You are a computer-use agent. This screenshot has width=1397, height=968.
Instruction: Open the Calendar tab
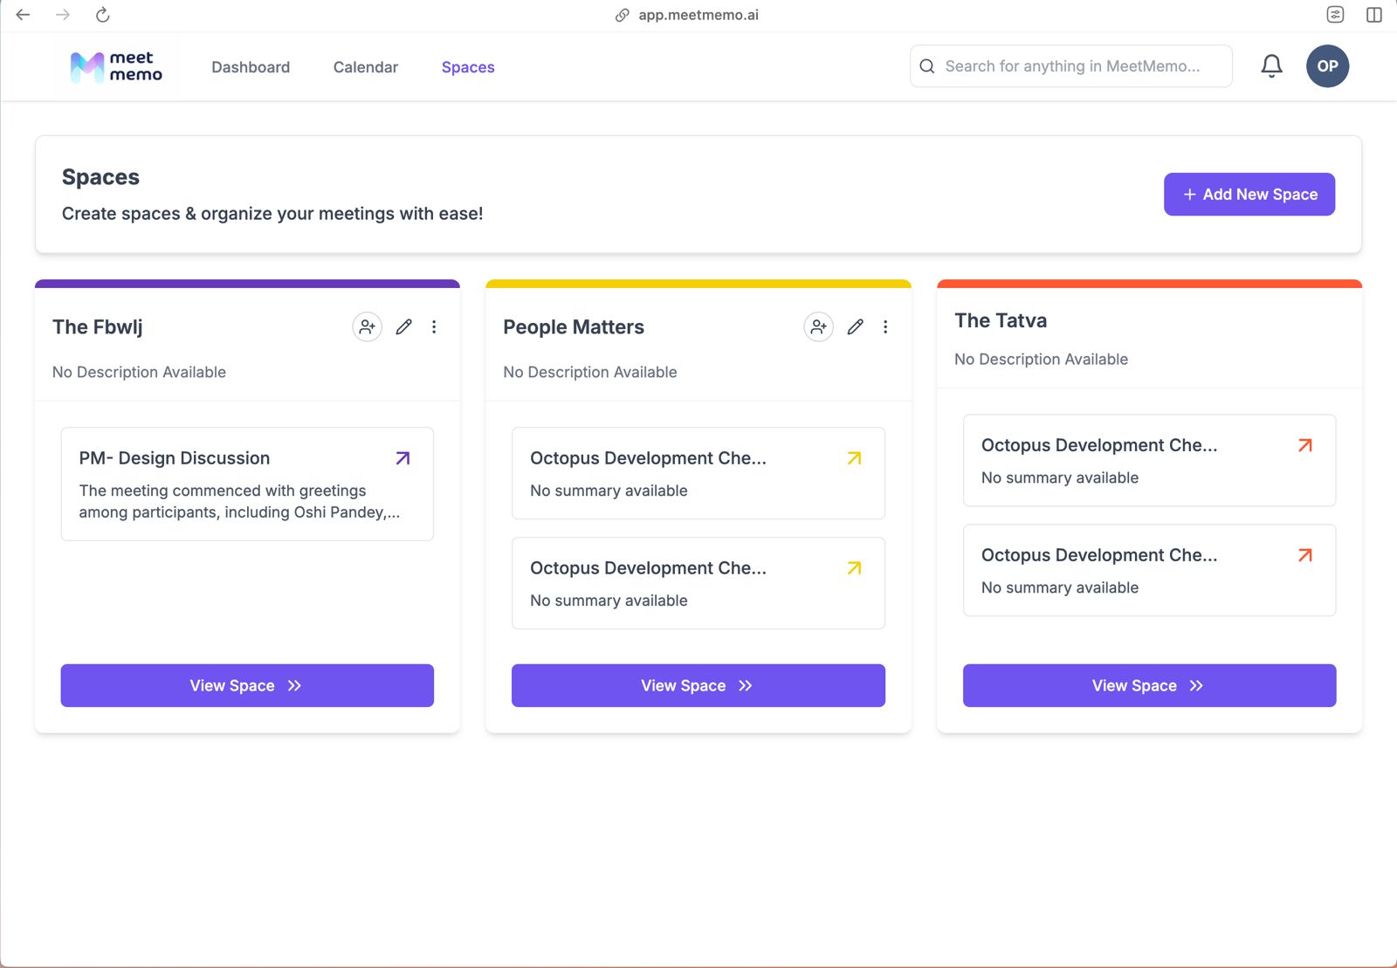pyautogui.click(x=365, y=66)
